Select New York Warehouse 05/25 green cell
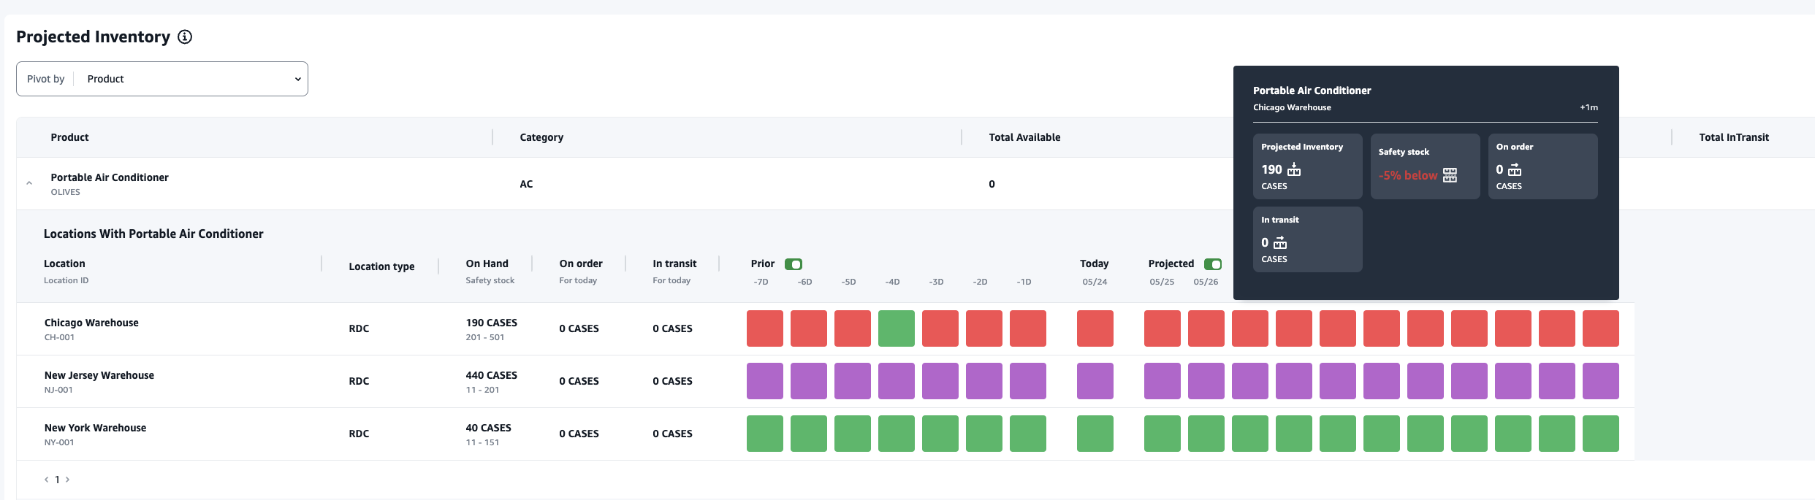Viewport: 1815px width, 500px height. 1163,434
